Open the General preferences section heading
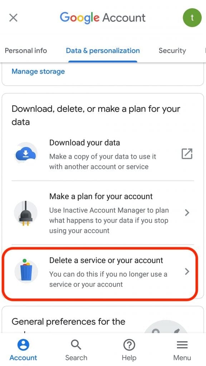Viewport: 206px width, 366px height. point(68,322)
